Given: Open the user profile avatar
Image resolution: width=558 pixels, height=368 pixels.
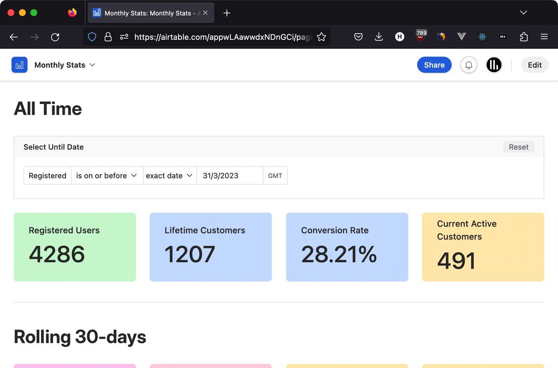Looking at the screenshot, I should click(x=494, y=65).
